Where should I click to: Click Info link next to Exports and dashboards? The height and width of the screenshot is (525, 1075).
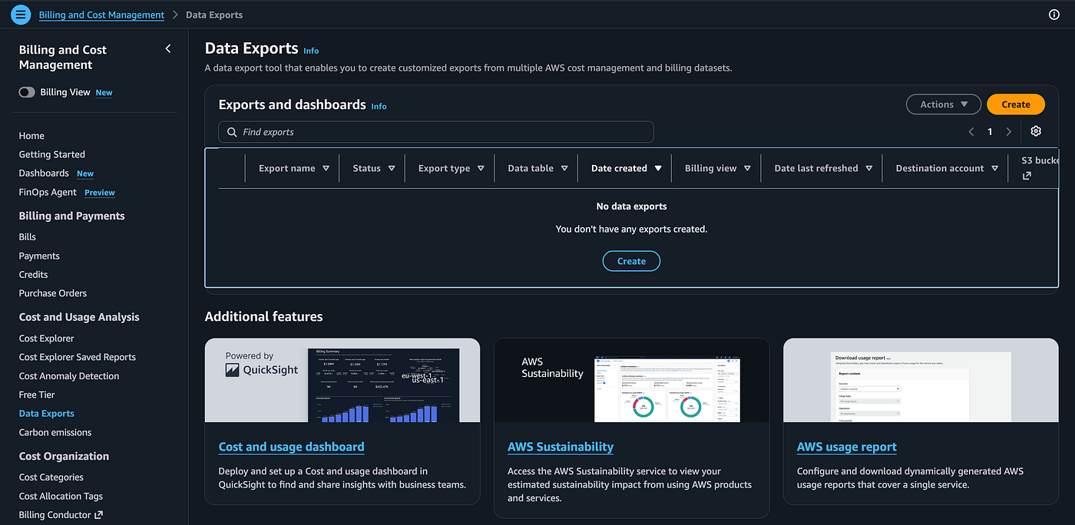click(x=379, y=106)
